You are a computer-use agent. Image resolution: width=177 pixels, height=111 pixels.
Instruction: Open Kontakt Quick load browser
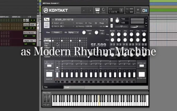104,10
